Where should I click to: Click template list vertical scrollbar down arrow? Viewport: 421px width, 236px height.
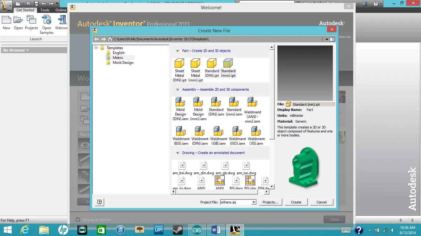272,187
